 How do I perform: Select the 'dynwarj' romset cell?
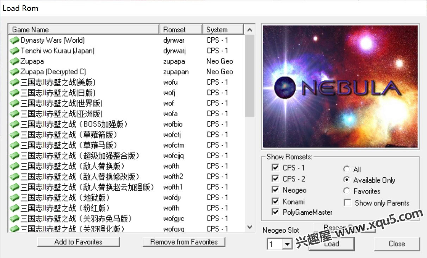[174, 51]
